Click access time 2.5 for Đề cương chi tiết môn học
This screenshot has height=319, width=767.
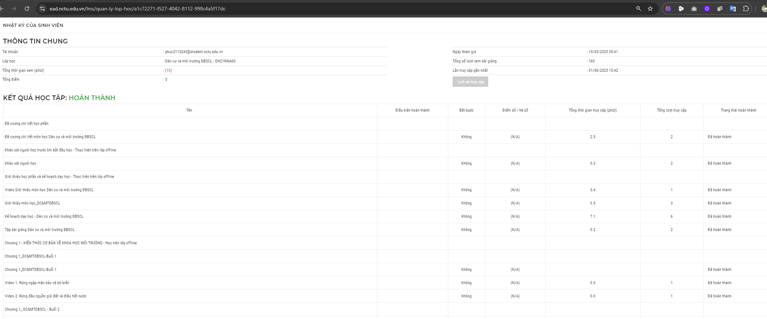click(593, 137)
